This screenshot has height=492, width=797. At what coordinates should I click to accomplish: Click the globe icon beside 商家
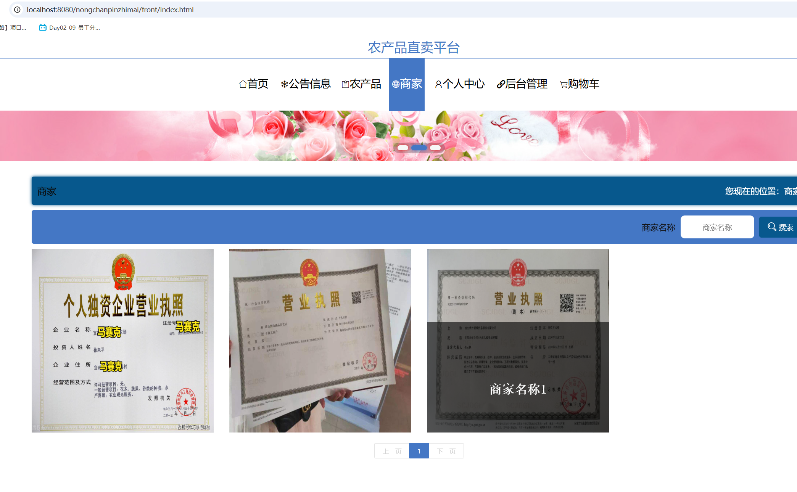396,84
